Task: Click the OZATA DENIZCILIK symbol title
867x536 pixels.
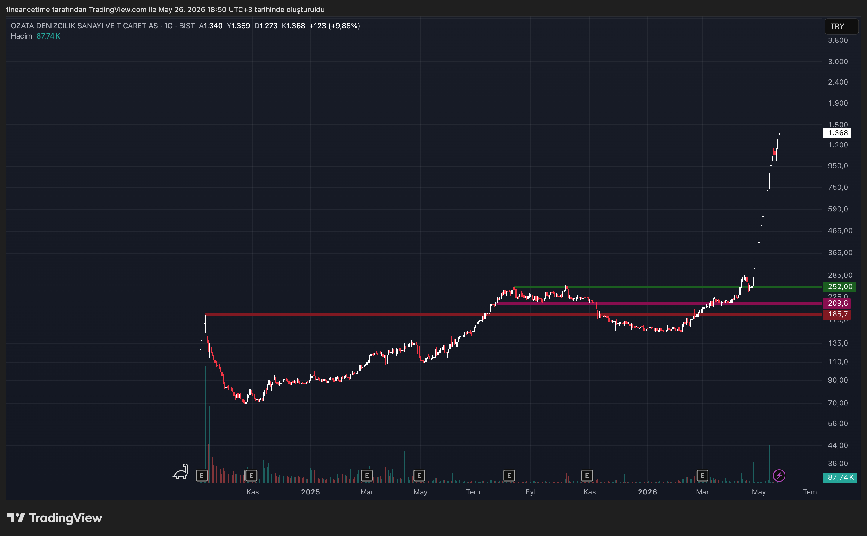Action: pos(84,26)
